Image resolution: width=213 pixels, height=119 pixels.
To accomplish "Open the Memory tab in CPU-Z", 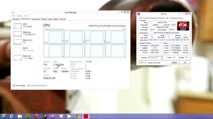I will [x=161, y=18].
